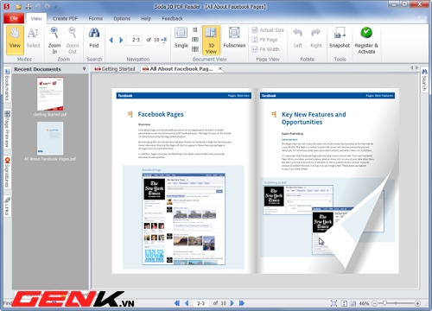This screenshot has height=311, width=432.
Task: Choose Fit Width page view
Action: coord(266,49)
